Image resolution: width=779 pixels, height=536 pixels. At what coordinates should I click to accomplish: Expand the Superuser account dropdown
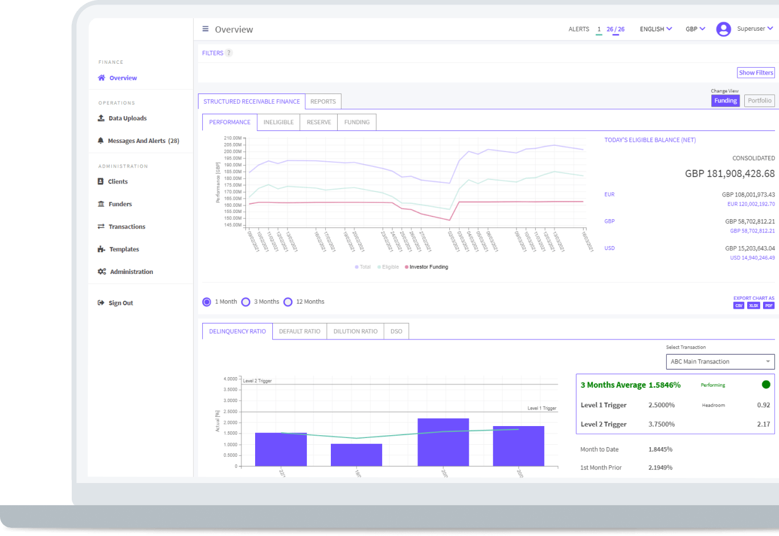(755, 28)
